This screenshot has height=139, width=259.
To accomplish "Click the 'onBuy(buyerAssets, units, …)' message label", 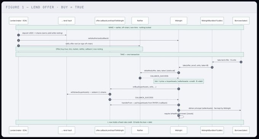I will pos(144,87).
